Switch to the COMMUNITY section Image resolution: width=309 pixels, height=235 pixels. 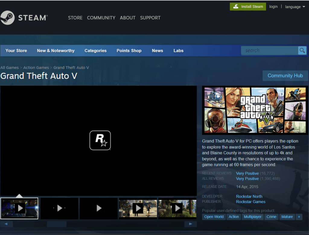point(101,18)
